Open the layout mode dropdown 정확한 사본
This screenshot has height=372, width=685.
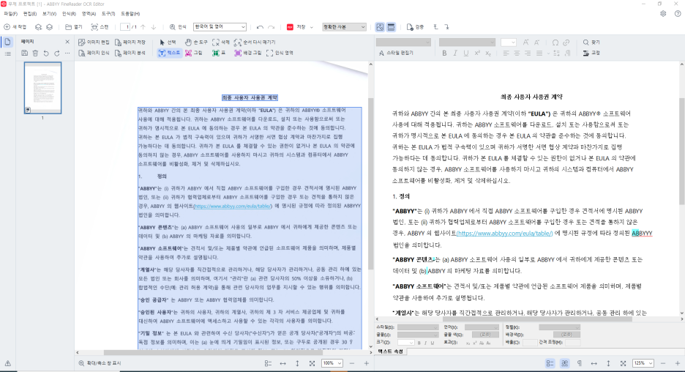(x=344, y=27)
